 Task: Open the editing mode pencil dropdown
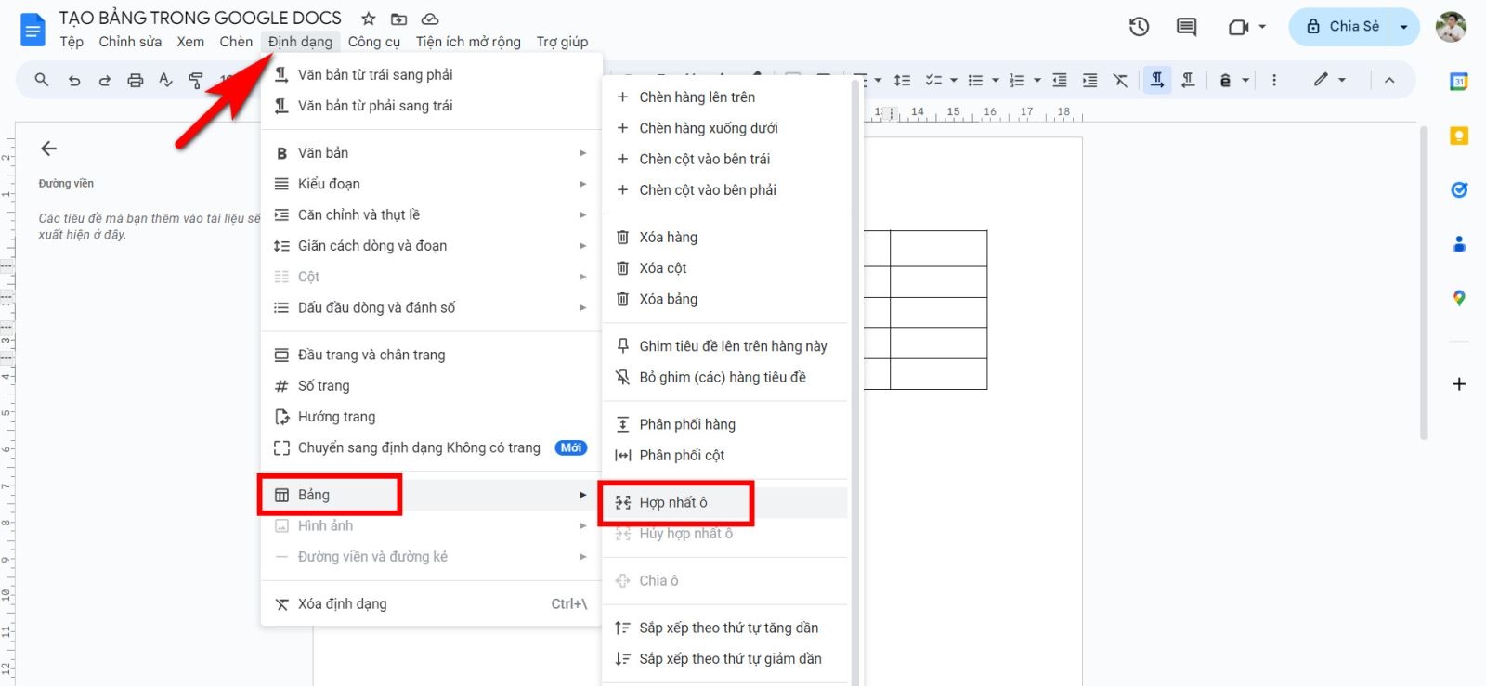tap(1330, 81)
